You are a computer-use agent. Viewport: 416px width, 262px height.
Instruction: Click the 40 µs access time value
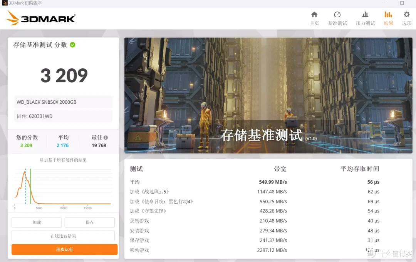click(374, 221)
